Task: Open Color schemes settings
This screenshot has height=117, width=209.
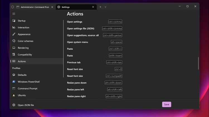Action: click(37, 41)
